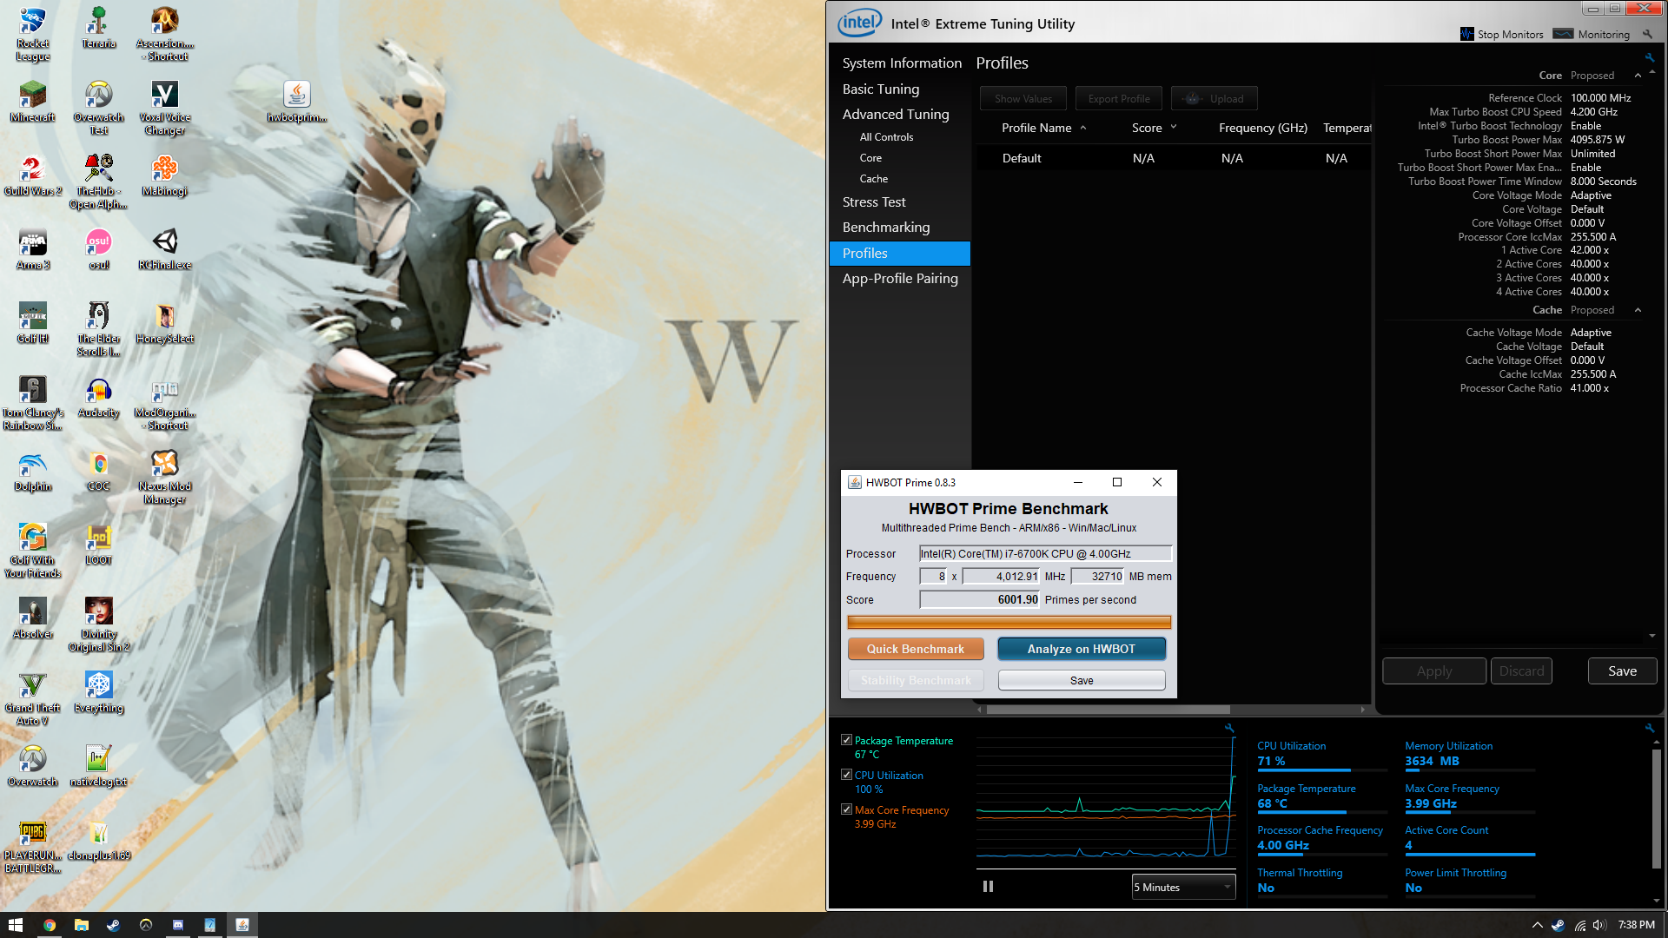This screenshot has height=938, width=1668.
Task: Open File Explorer from the taskbar
Action: [82, 925]
